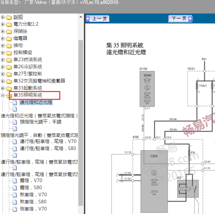The height and width of the screenshot is (214, 215).
Task: Click the 說明 folder icon
Action: point(9,17)
